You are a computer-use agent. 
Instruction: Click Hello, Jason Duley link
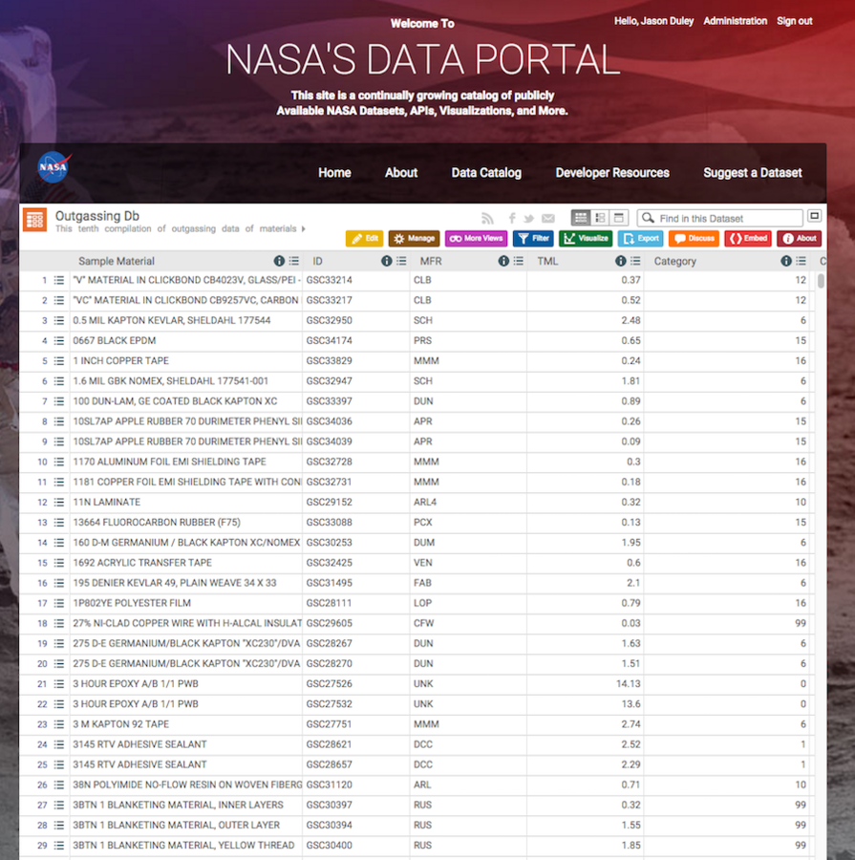(x=653, y=21)
